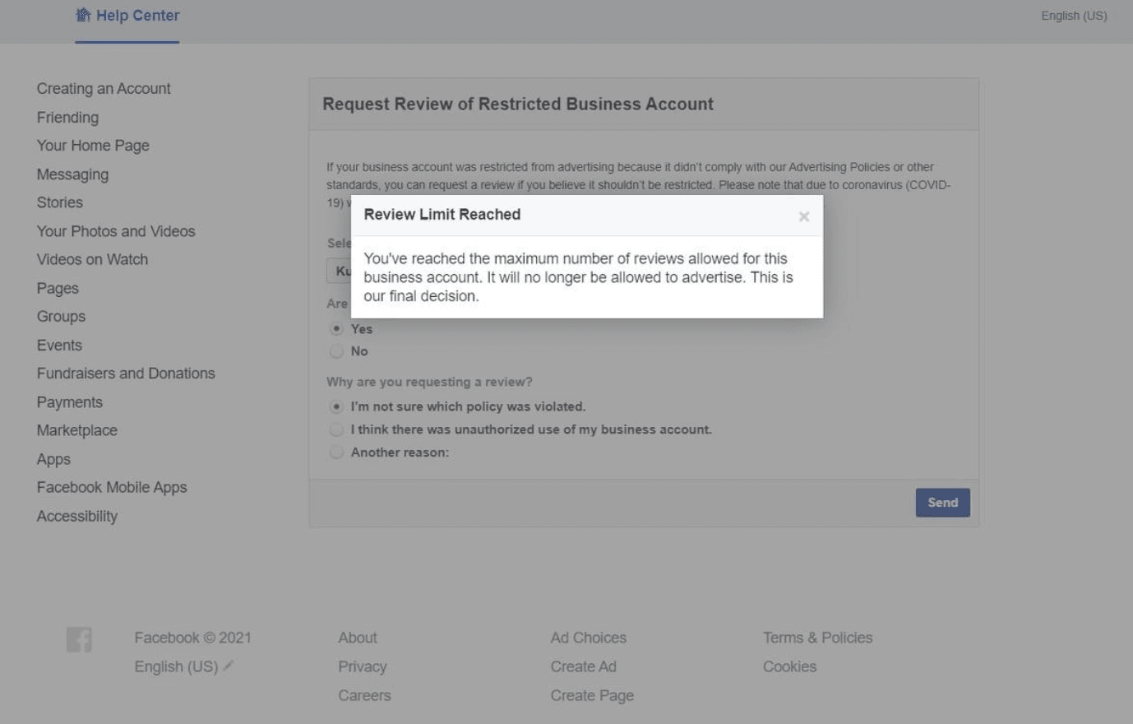Open the Groups help topic
Viewport: 1133px width, 724px height.
tap(61, 317)
